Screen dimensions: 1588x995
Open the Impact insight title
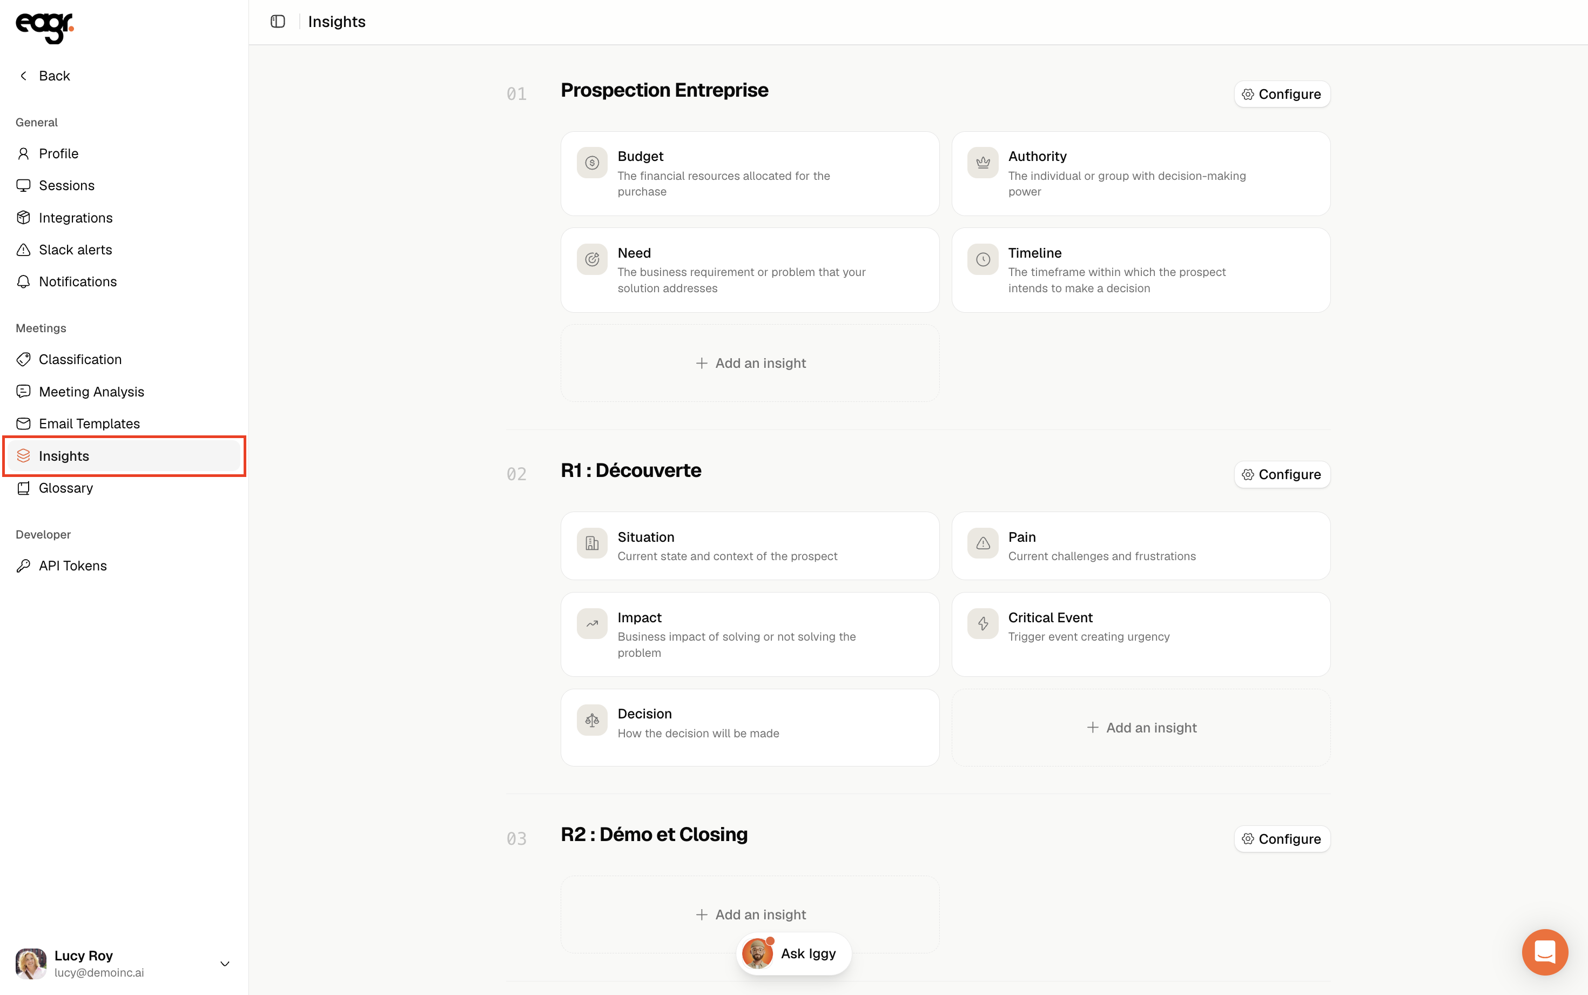640,617
